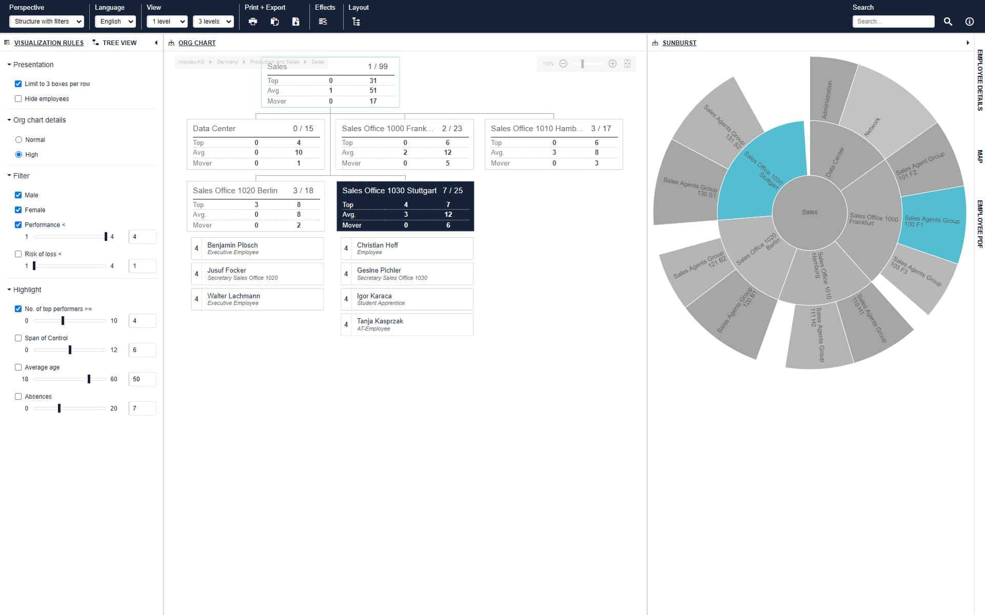Open the 3 levels view dropdown
This screenshot has height=615, width=985.
(213, 22)
